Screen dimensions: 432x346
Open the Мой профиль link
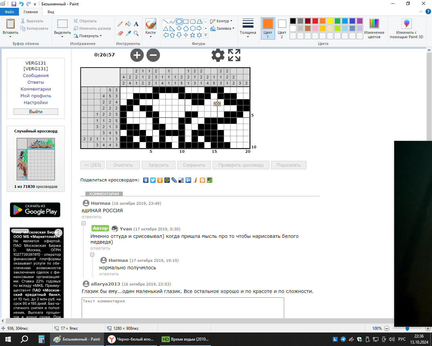(x=36, y=96)
